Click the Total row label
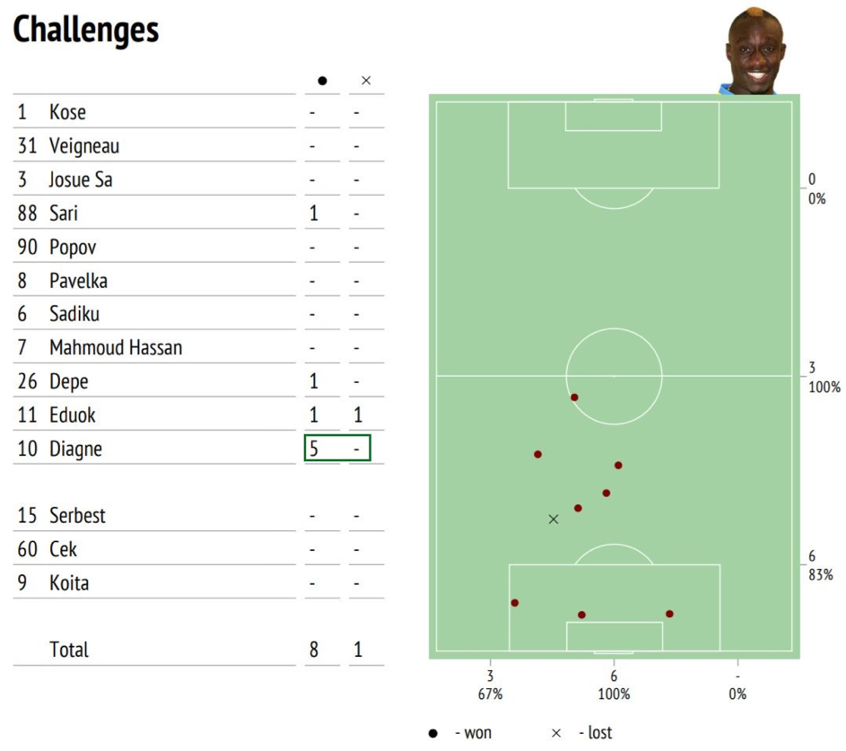 click(x=68, y=649)
